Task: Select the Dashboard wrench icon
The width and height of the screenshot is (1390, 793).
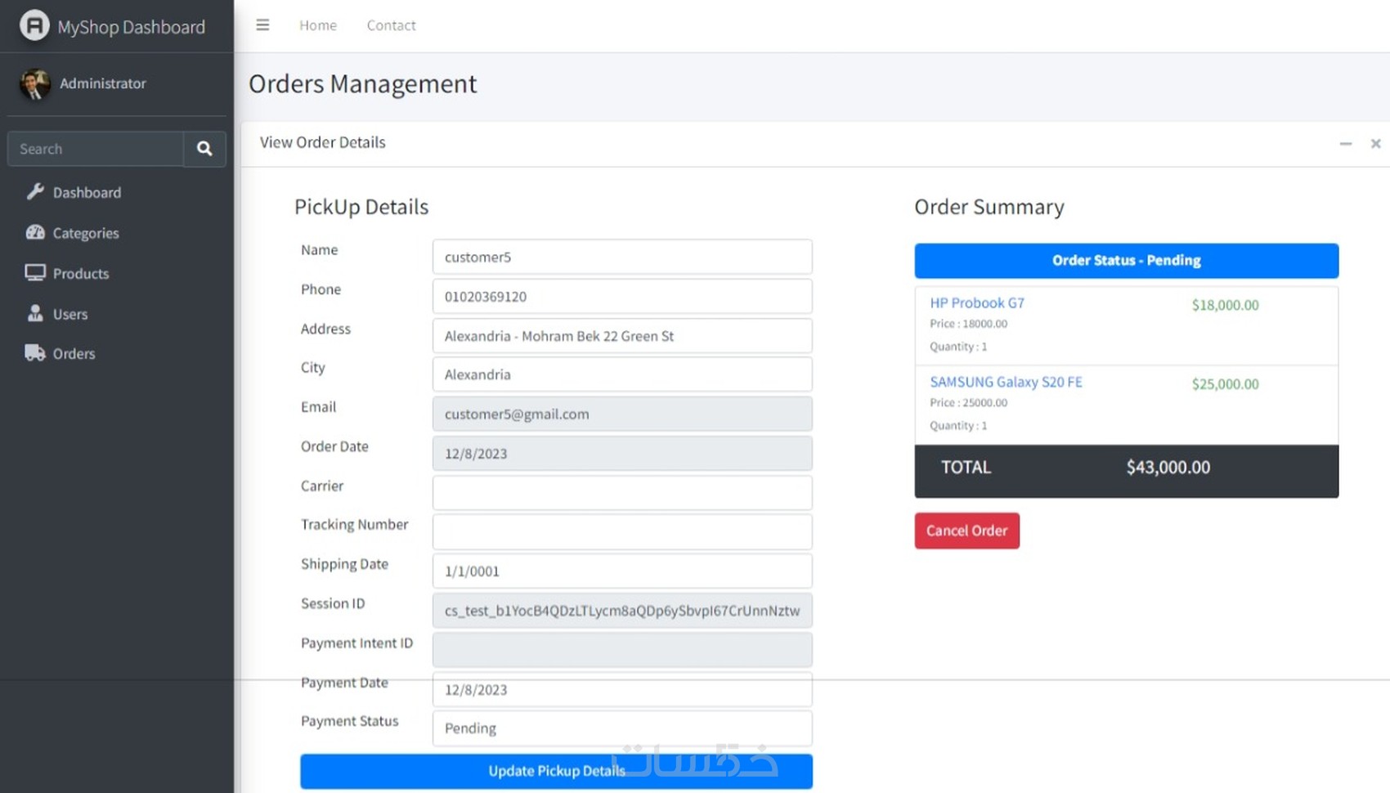Action: point(35,192)
